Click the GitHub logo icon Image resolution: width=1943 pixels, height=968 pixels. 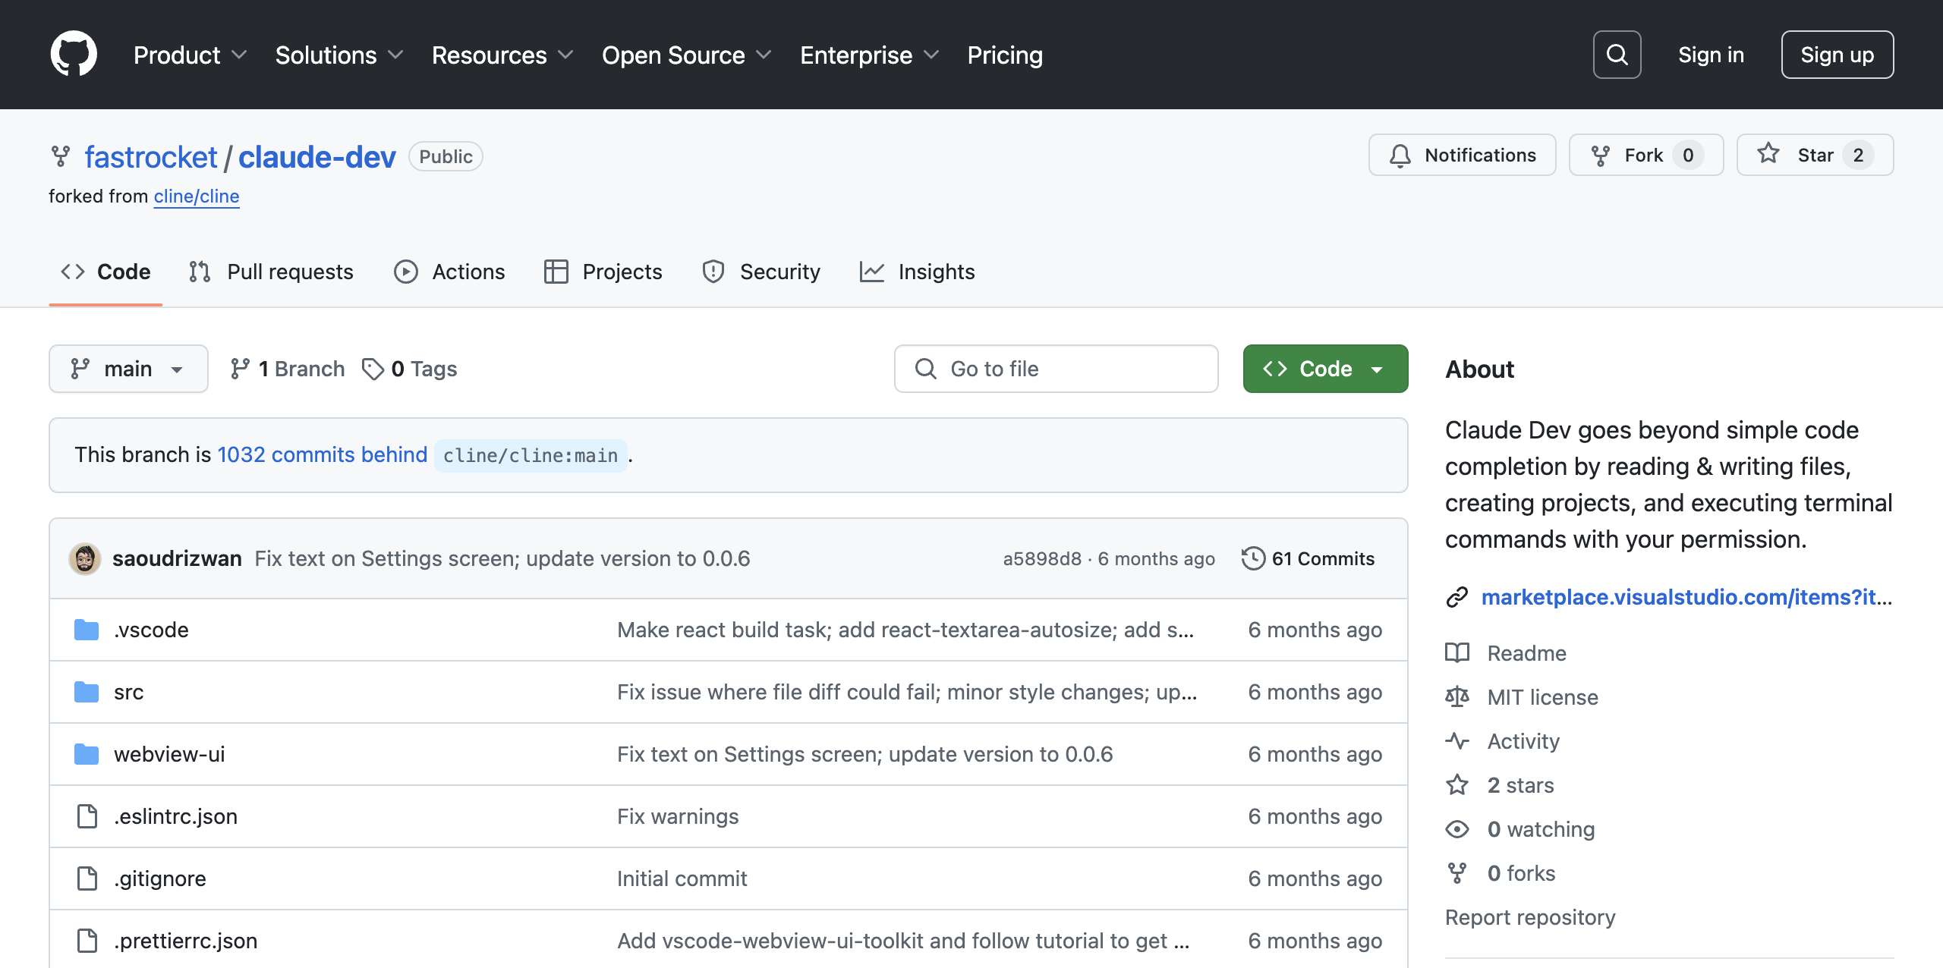(74, 54)
